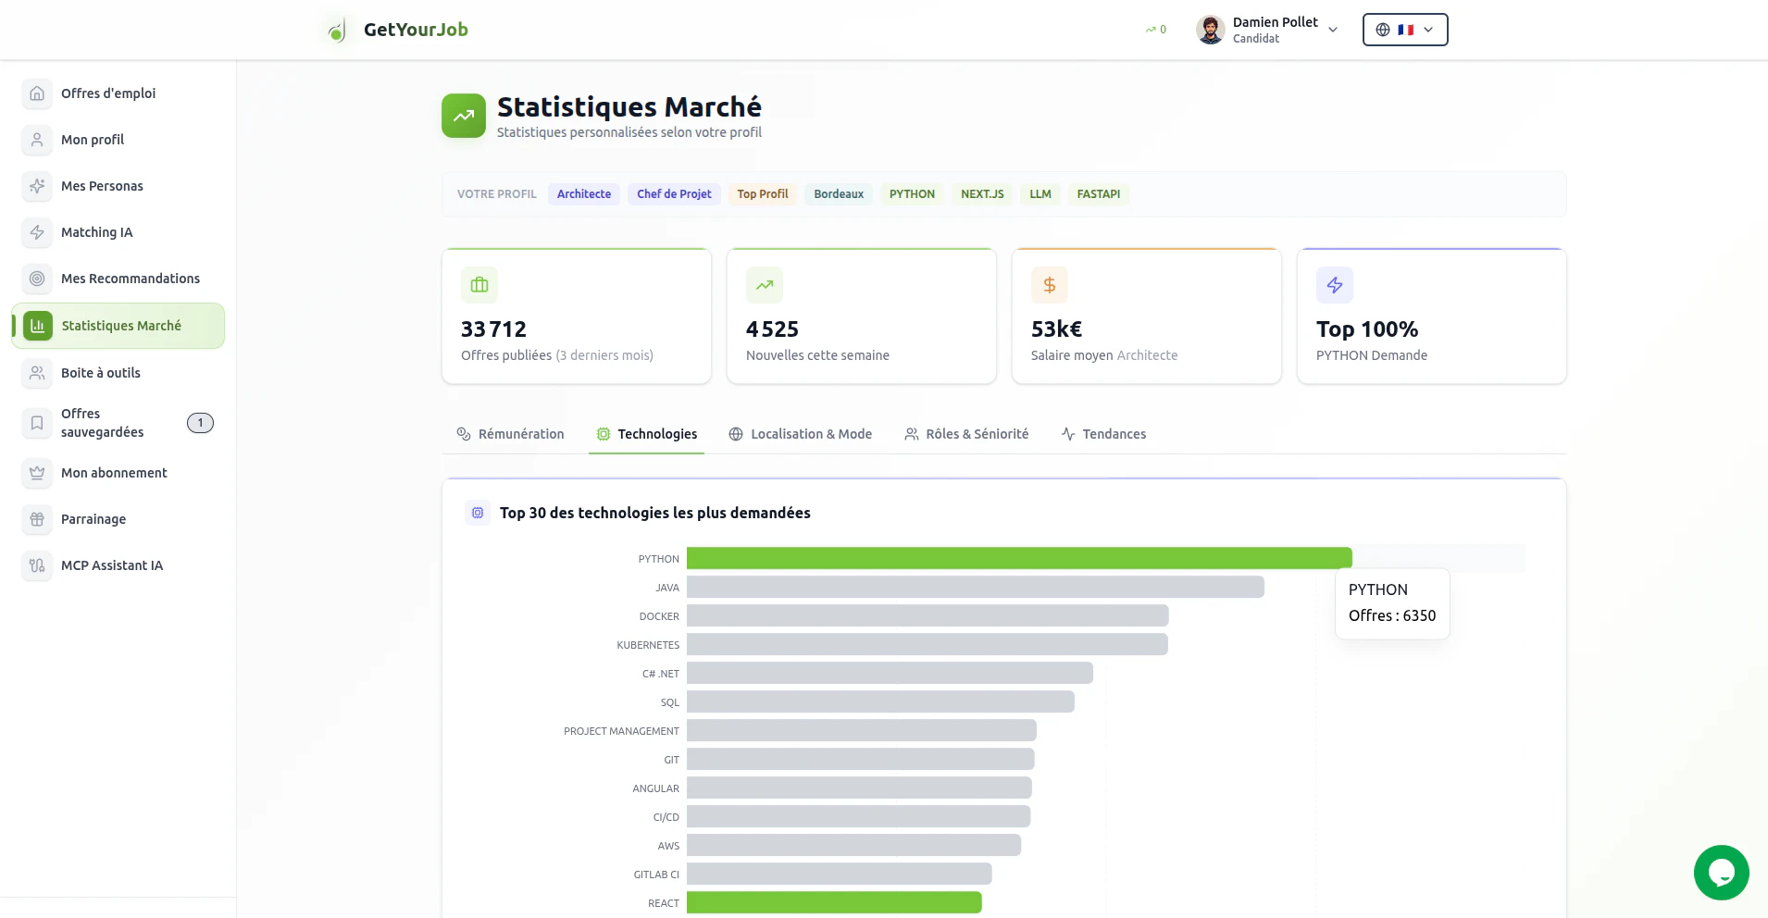Switch to the Rémunération tab
The height and width of the screenshot is (918, 1768).
[510, 433]
